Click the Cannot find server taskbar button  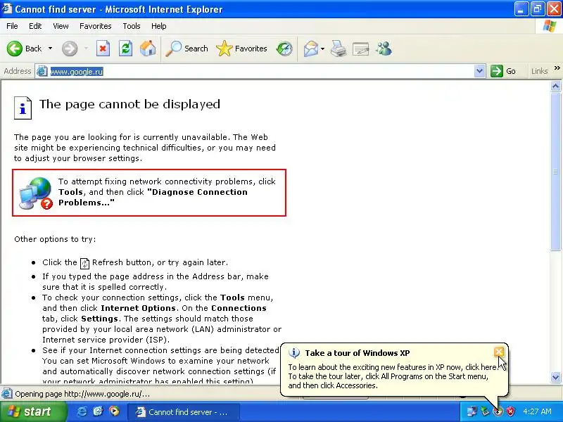click(184, 412)
